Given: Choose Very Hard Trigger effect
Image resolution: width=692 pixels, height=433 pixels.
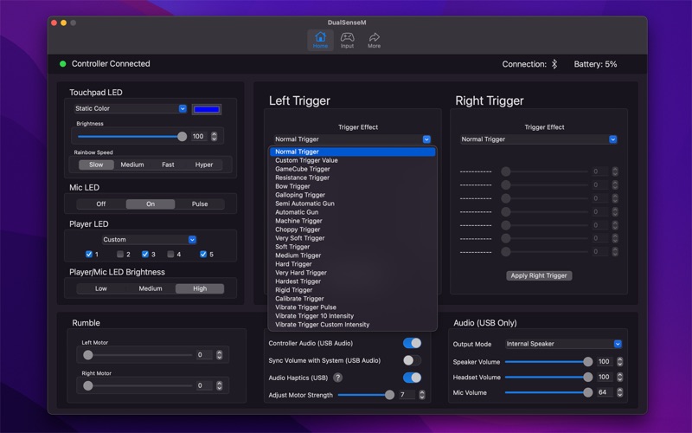Looking at the screenshot, I should [x=353, y=273].
